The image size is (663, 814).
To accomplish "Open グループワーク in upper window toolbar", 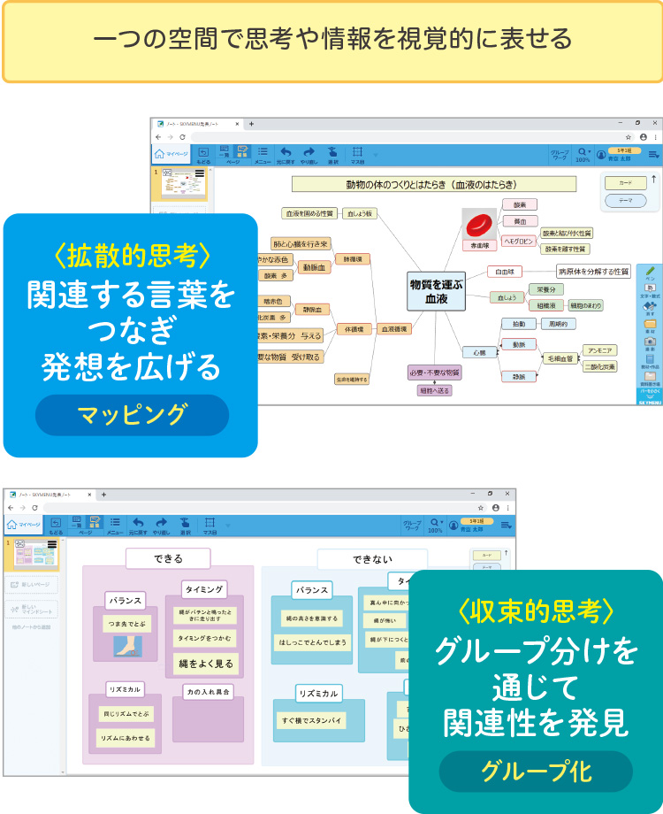I will pos(560,155).
